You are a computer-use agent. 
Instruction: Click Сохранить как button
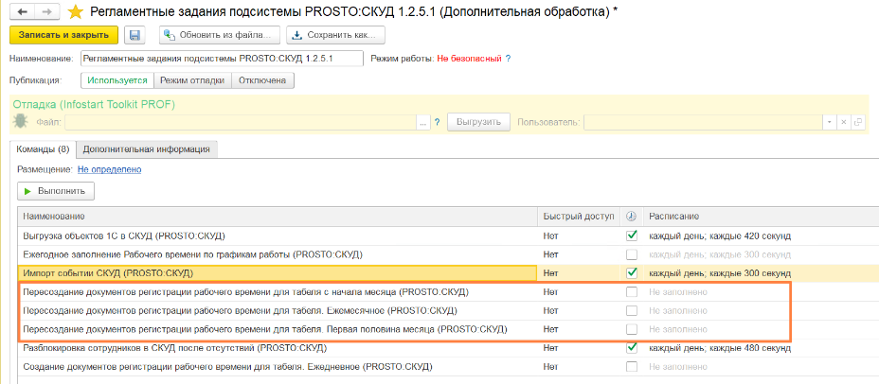(335, 35)
